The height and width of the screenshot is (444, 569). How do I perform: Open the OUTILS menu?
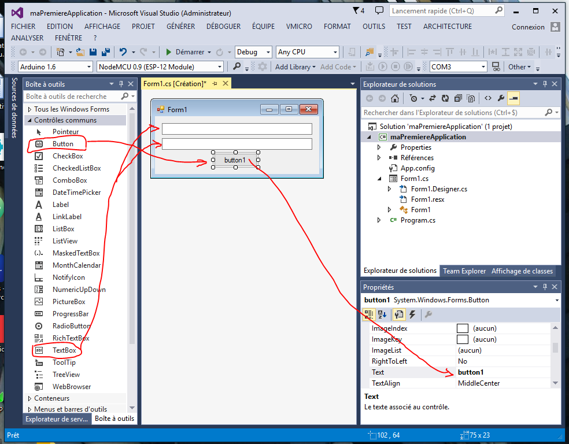(374, 27)
